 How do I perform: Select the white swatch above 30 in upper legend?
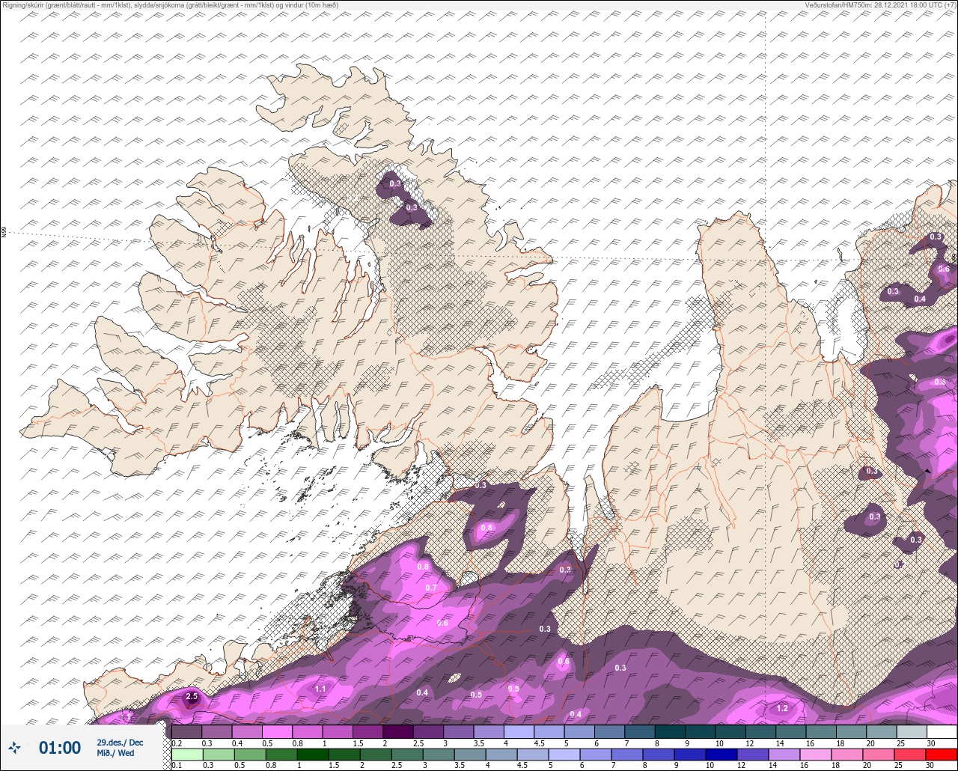pos(942,731)
